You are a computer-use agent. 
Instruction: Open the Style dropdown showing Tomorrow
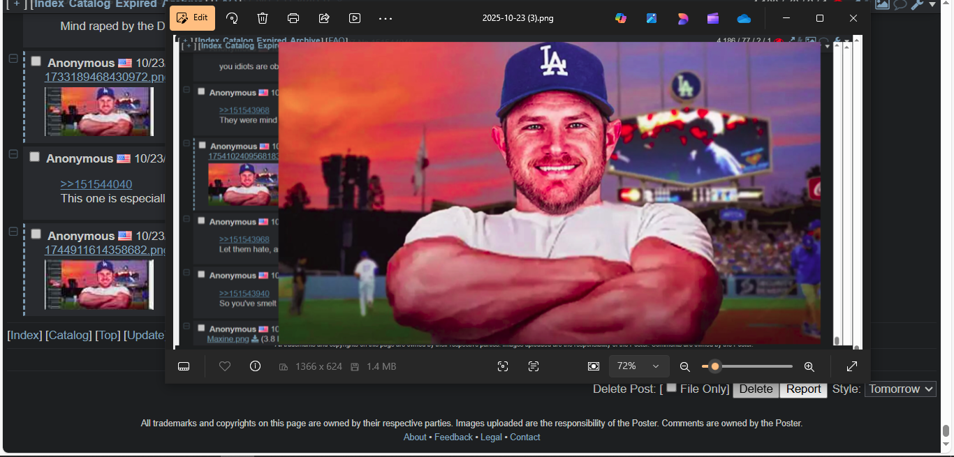[900, 389]
